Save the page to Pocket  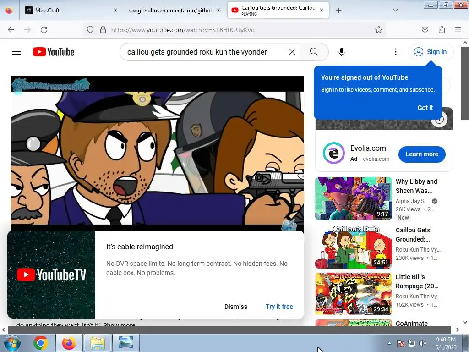[425, 30]
